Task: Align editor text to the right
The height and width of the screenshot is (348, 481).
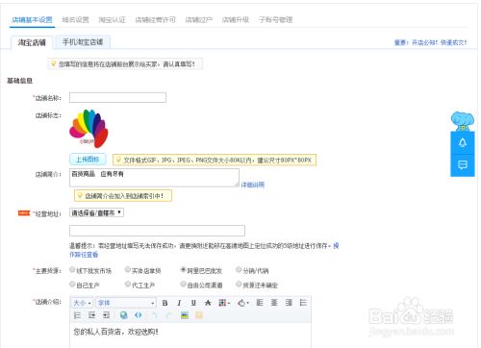Action: 289,303
